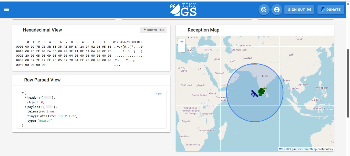Toggle dark mode with the moon icon

[264, 10]
